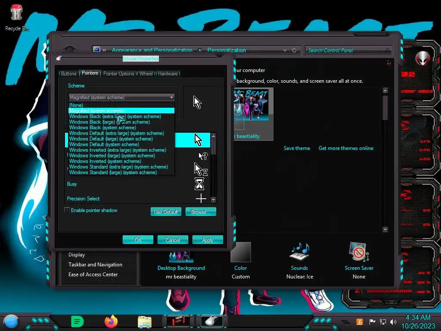
Task: Switch to the Buttons tab
Action: (x=68, y=74)
